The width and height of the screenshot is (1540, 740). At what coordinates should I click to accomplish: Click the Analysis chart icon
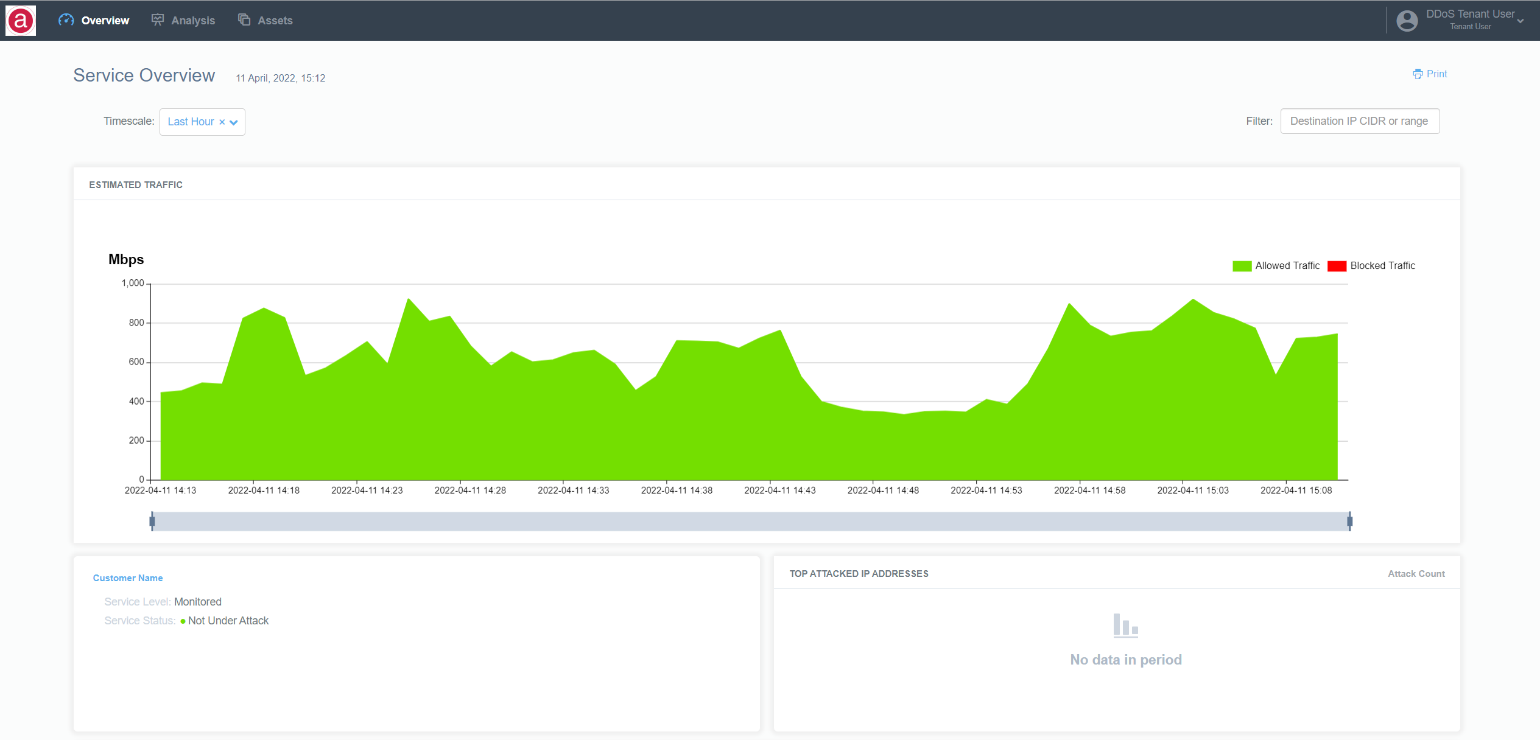click(x=157, y=19)
